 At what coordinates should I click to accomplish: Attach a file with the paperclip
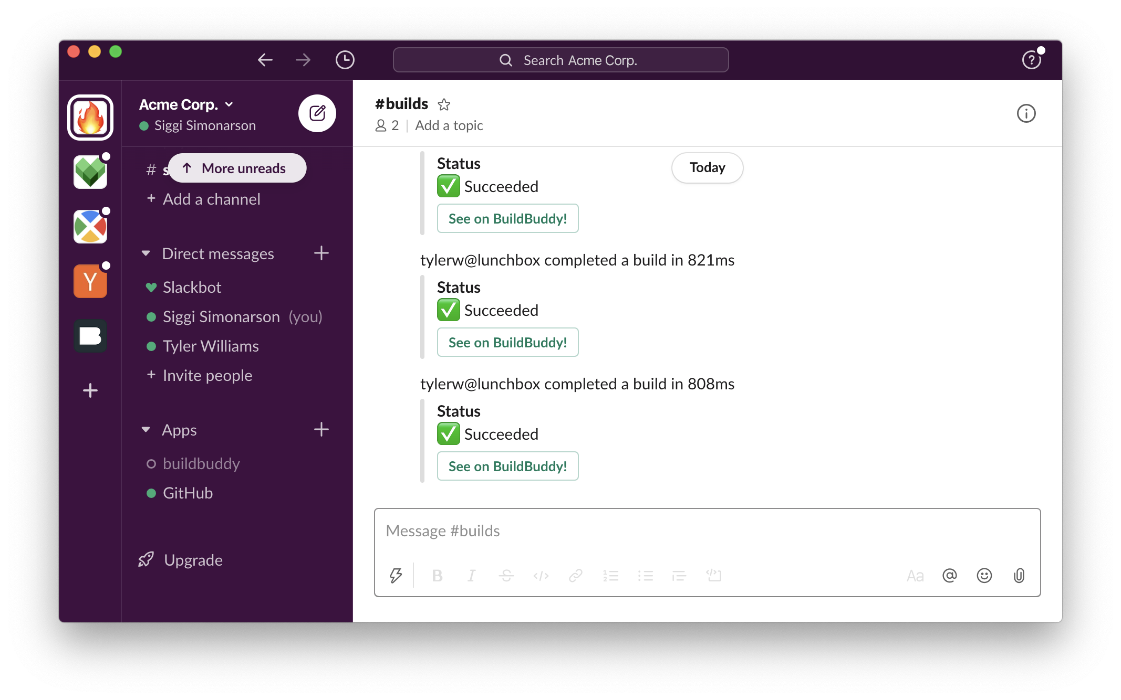point(1019,576)
